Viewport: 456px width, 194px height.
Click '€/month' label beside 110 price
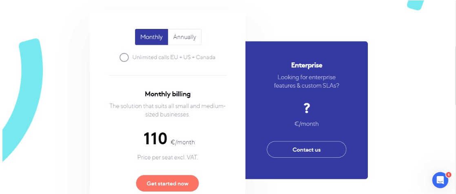click(183, 142)
